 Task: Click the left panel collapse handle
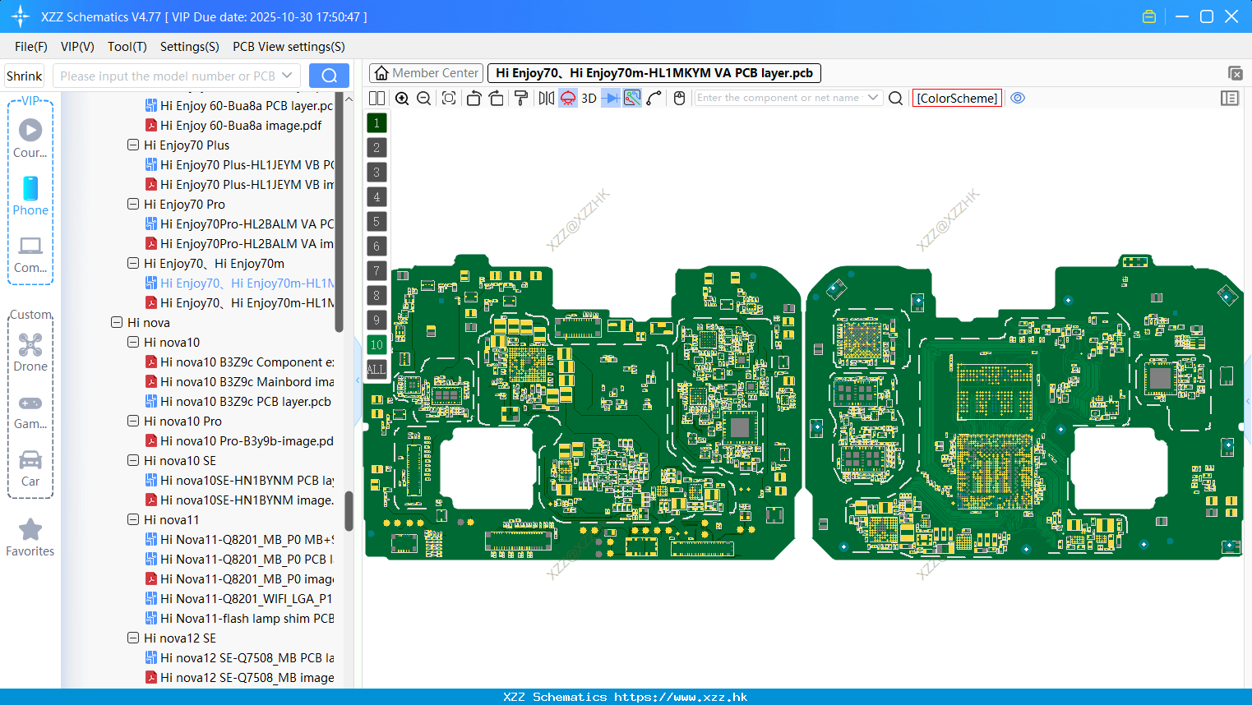click(358, 380)
